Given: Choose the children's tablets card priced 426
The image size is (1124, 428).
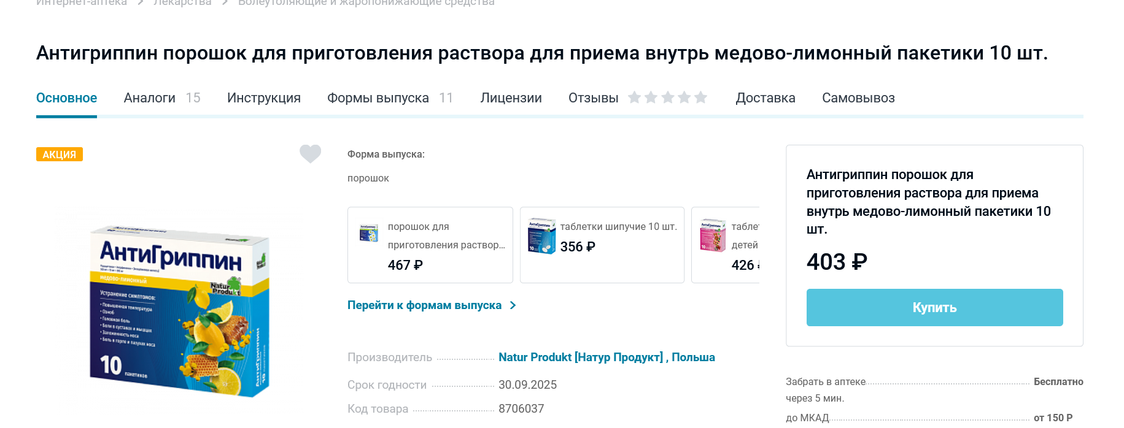Looking at the screenshot, I should click(726, 245).
